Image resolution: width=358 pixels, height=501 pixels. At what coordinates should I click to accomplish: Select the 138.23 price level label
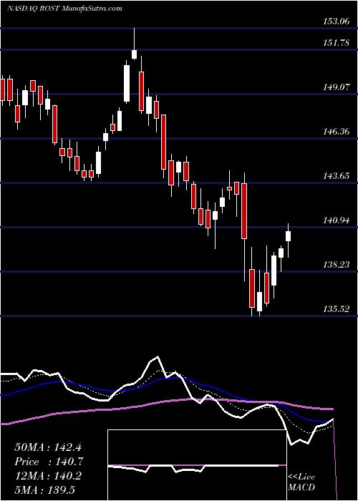(337, 265)
